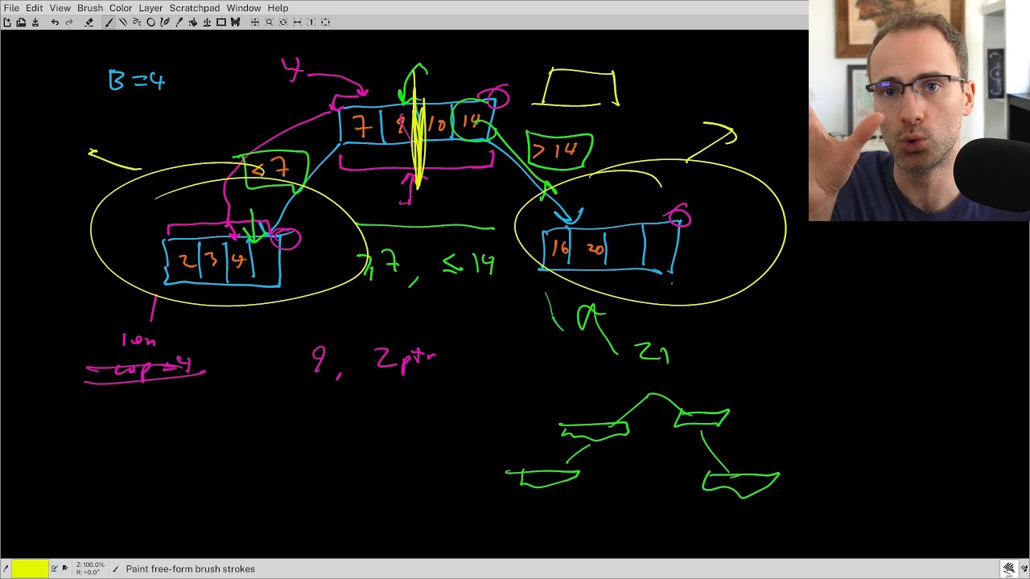The width and height of the screenshot is (1030, 579).
Task: Click the mirror view horizontal icon
Action: (297, 23)
